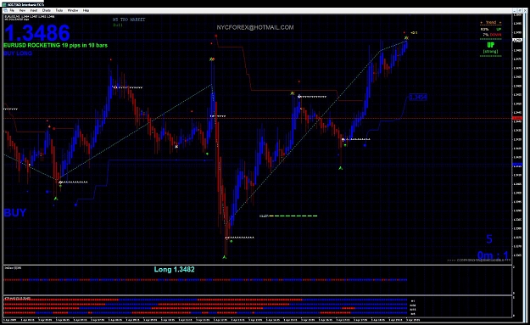
Task: Open the View menu
Action: (22, 10)
